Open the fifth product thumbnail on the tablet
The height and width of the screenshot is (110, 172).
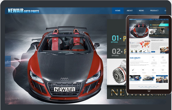149,51
